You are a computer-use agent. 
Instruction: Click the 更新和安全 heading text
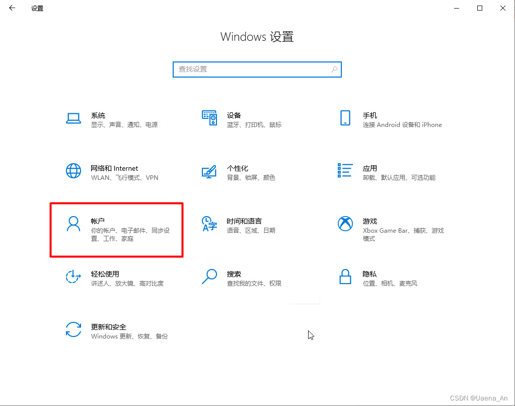click(x=108, y=327)
